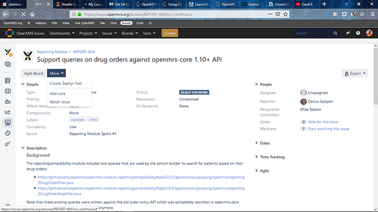The image size is (378, 212).
Task: Open the Reporting Module project sidebar icon
Action: 8,52
